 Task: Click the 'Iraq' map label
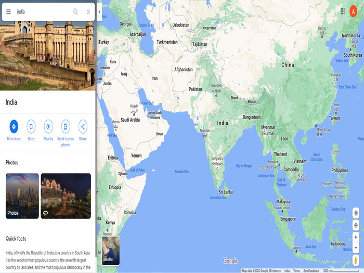point(124,74)
